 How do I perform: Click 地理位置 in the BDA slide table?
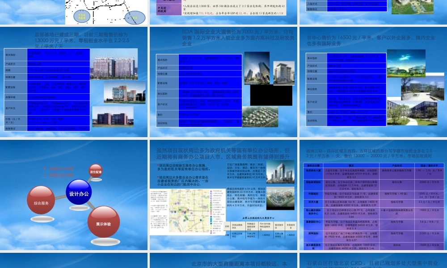(168, 74)
